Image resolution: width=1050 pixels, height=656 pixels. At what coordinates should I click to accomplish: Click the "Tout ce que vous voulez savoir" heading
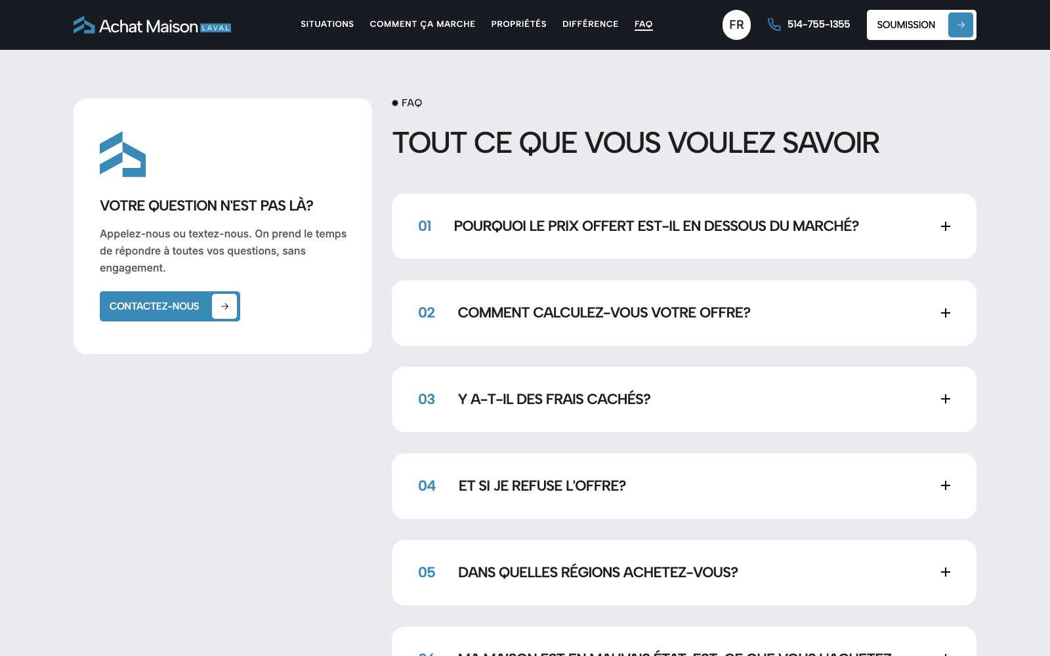(x=636, y=143)
